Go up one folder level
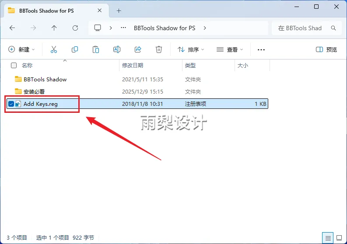 54,28
